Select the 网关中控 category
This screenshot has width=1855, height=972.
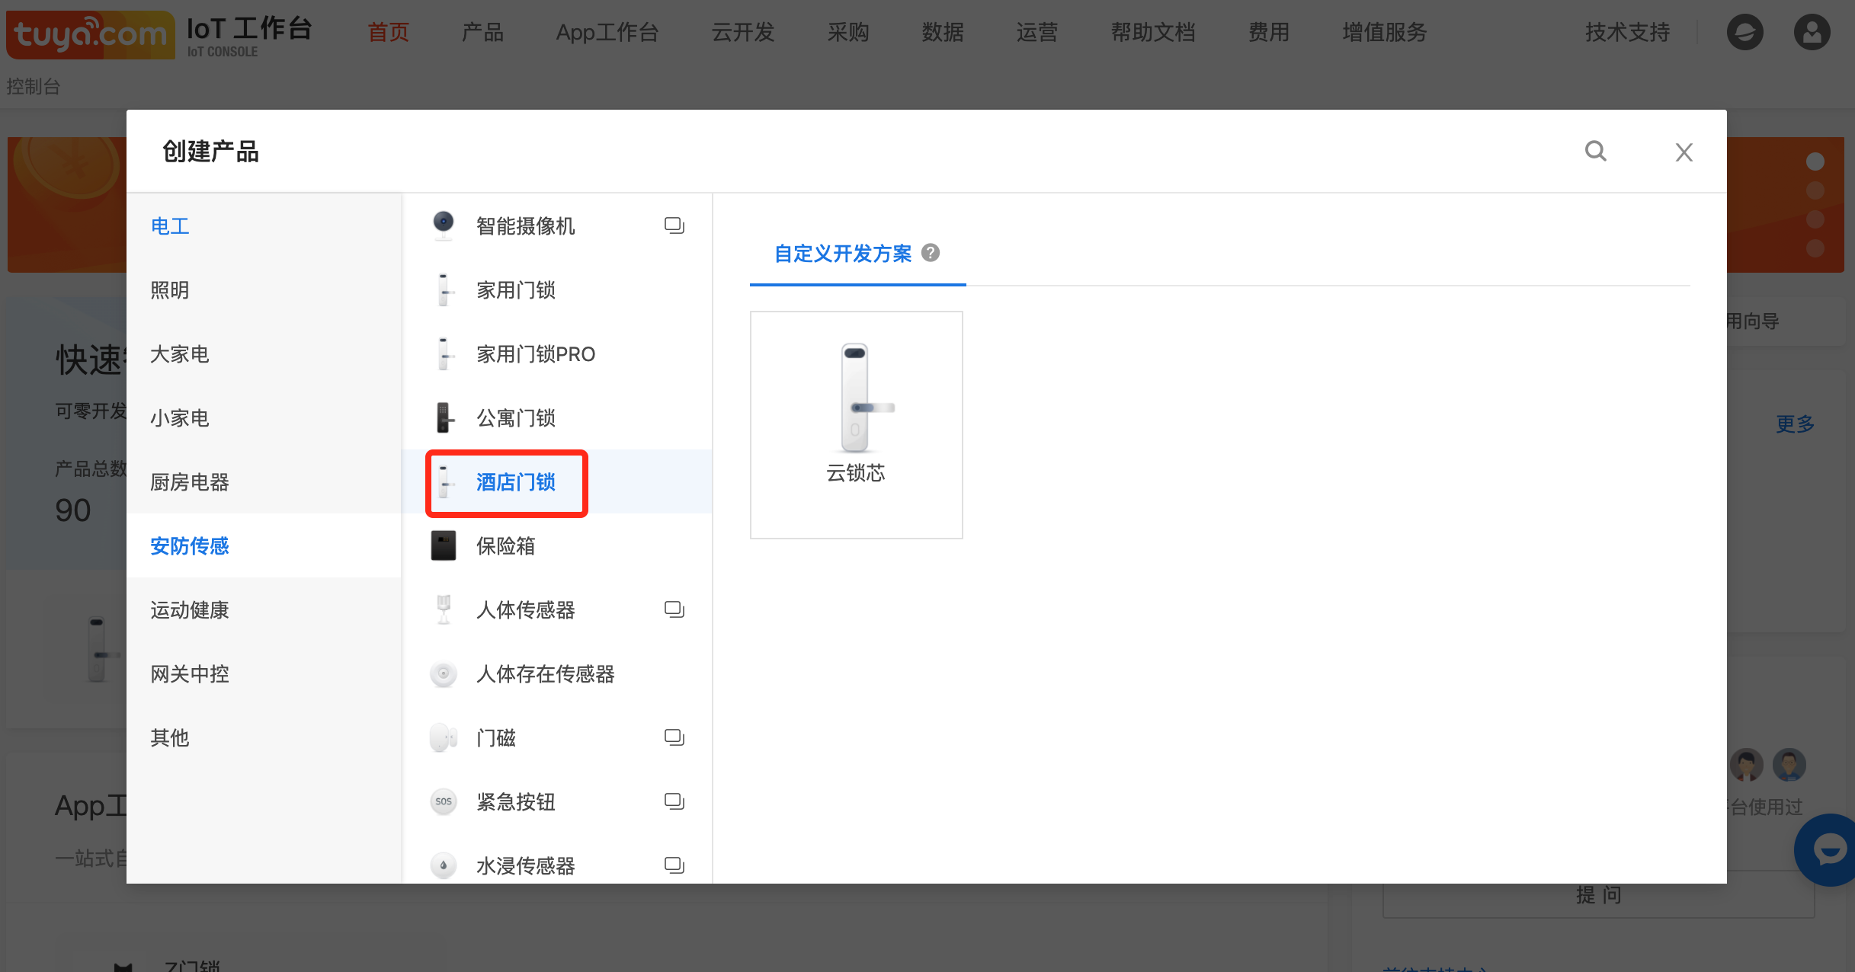point(264,673)
